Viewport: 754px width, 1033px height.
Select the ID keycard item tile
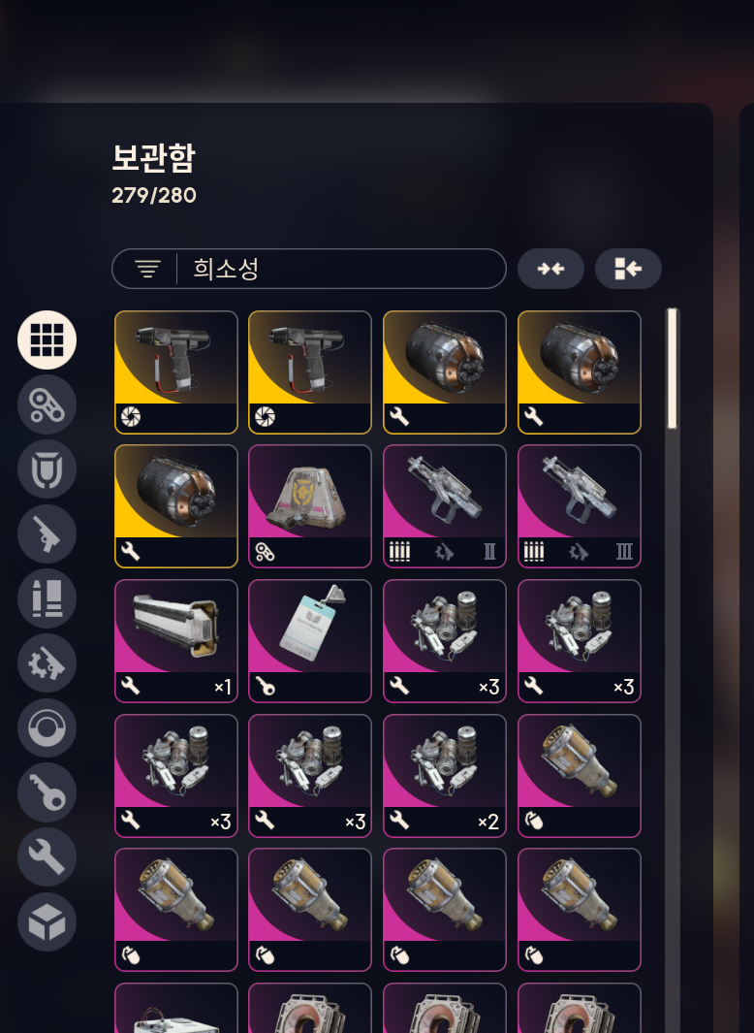[310, 641]
